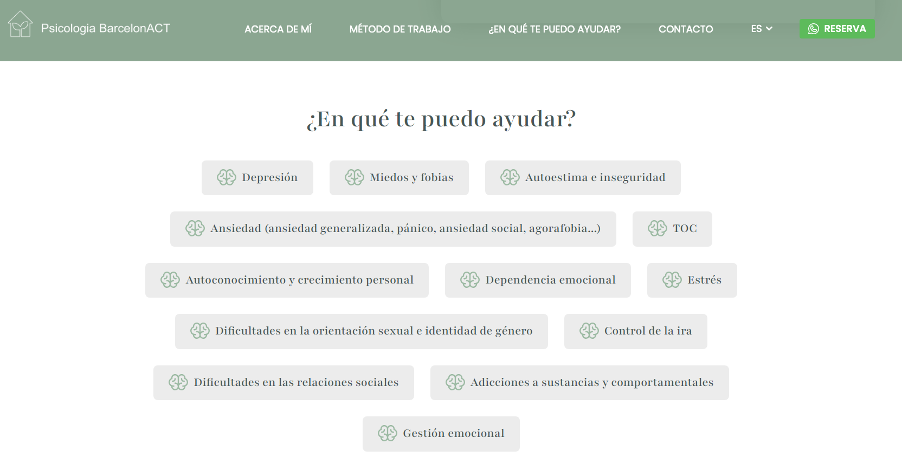Open the Acerca de mí menu item
Viewport: 902px width, 476px height.
[278, 29]
